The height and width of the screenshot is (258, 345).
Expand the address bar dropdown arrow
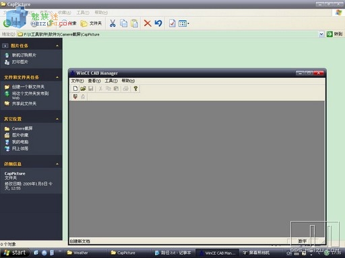[x=321, y=34]
